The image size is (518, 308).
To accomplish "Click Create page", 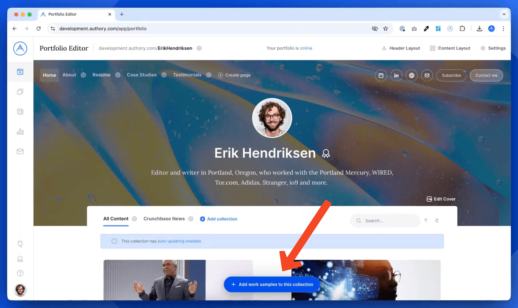I will point(234,75).
